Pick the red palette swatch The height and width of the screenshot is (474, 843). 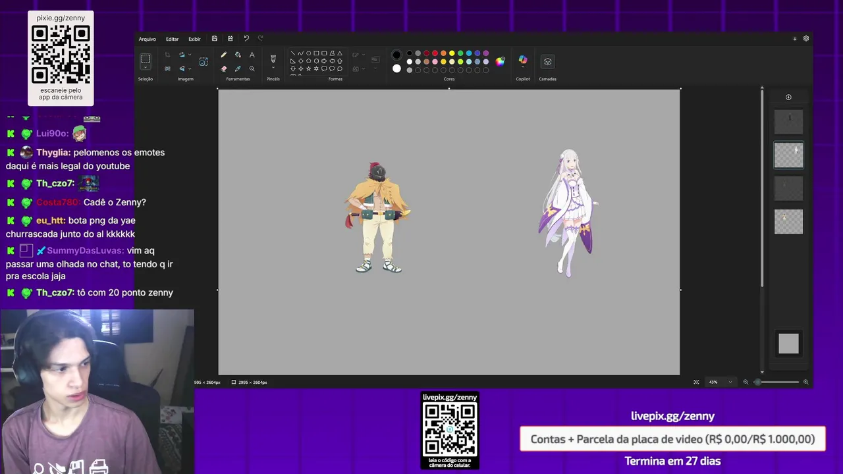[x=435, y=53]
